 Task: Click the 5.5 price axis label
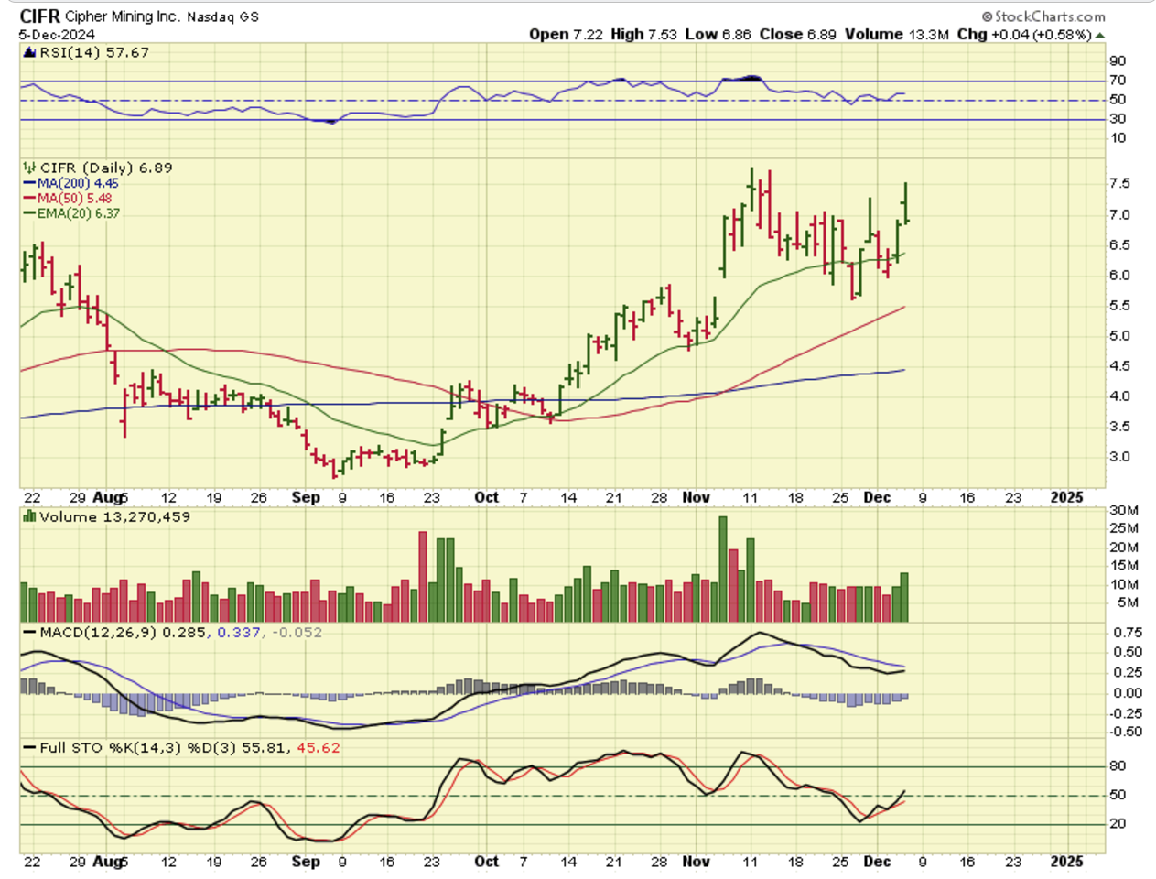[x=1119, y=305]
